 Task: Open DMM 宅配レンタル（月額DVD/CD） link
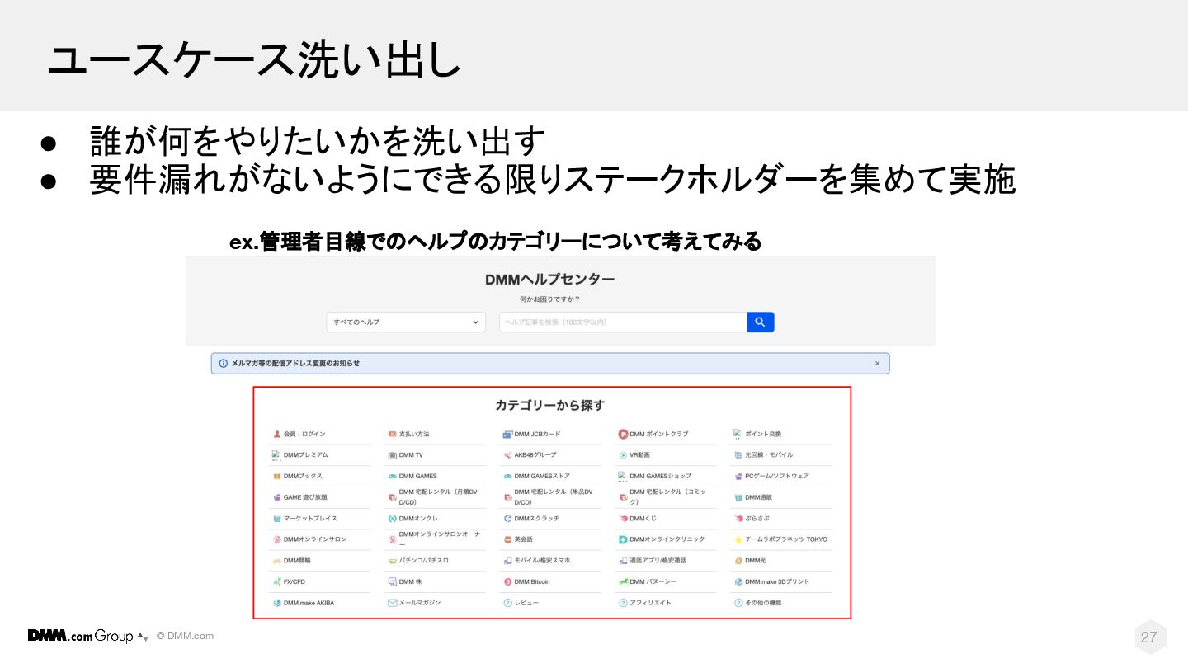(x=438, y=497)
